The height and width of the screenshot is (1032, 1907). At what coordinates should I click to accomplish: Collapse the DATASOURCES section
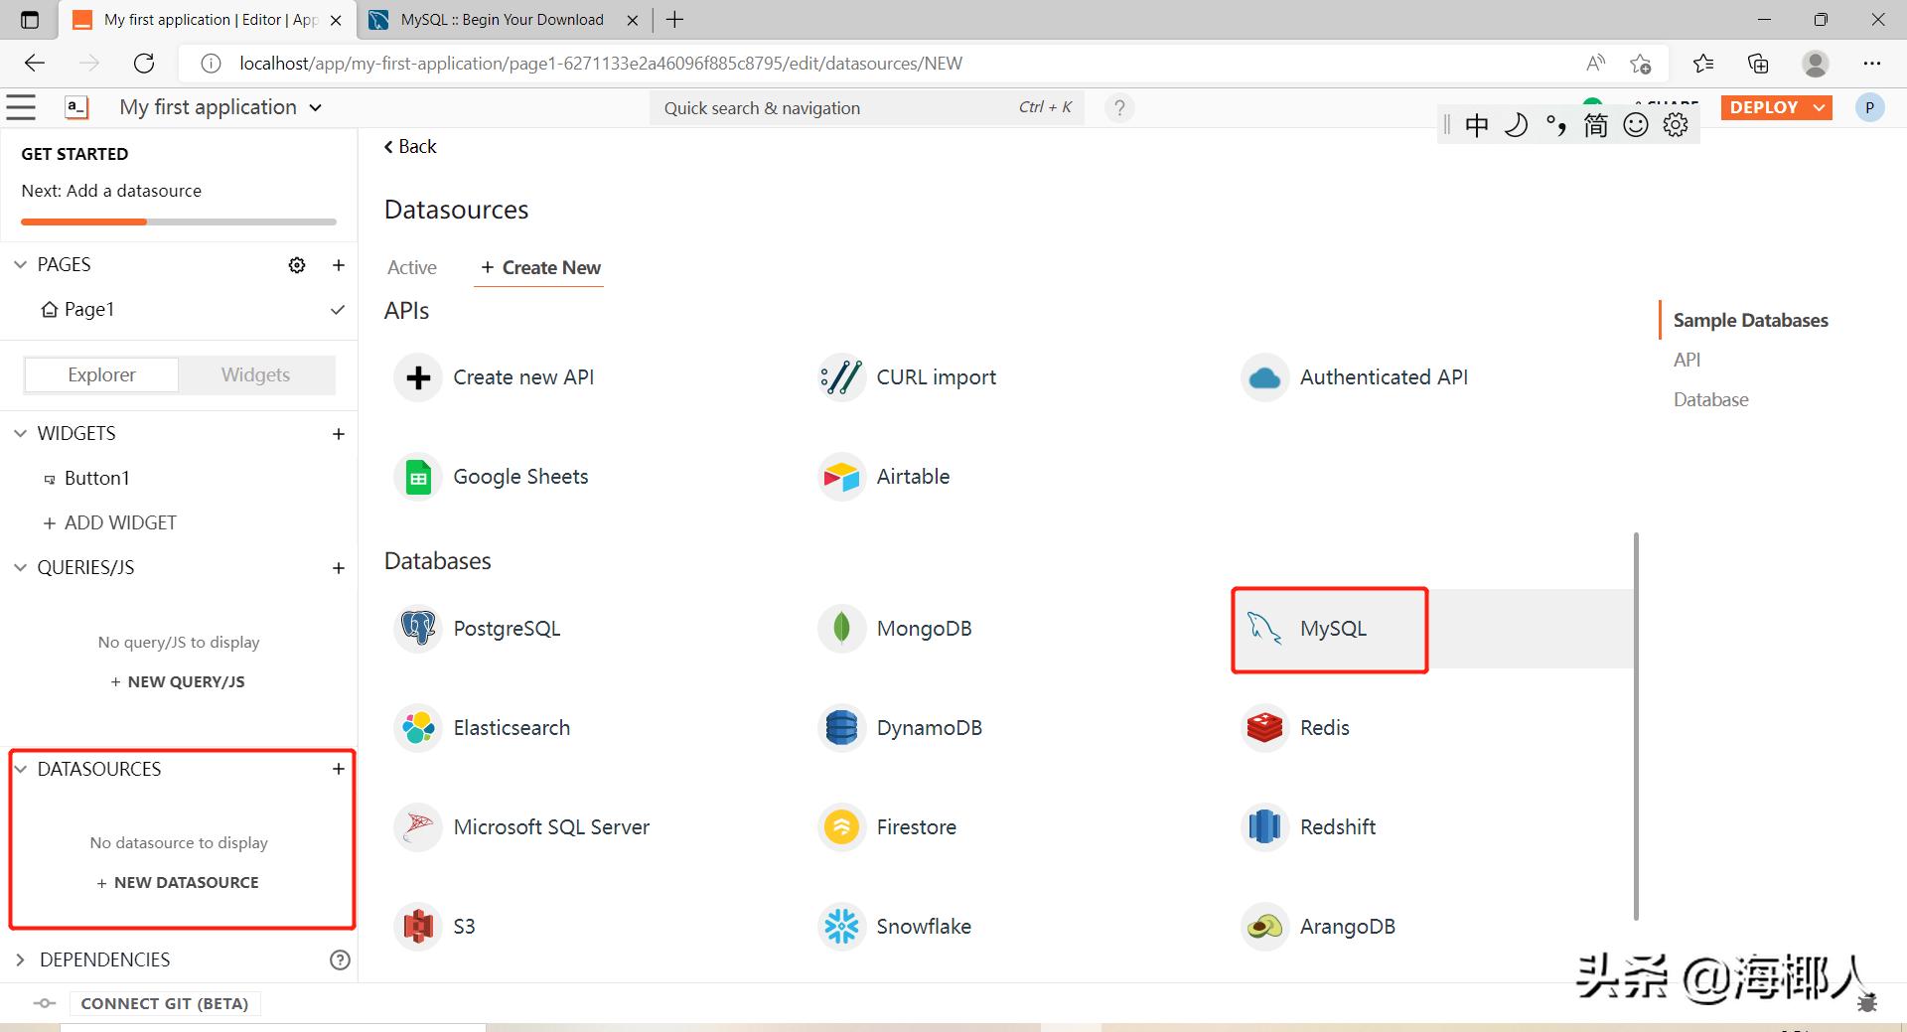click(x=20, y=768)
